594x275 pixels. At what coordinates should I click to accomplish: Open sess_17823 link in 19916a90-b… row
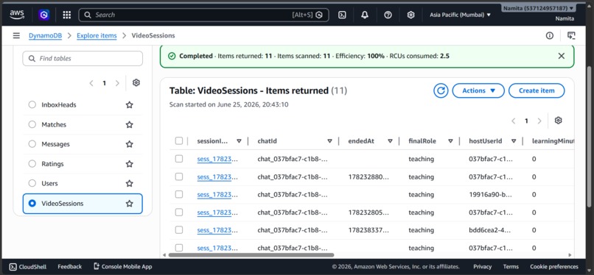point(217,195)
